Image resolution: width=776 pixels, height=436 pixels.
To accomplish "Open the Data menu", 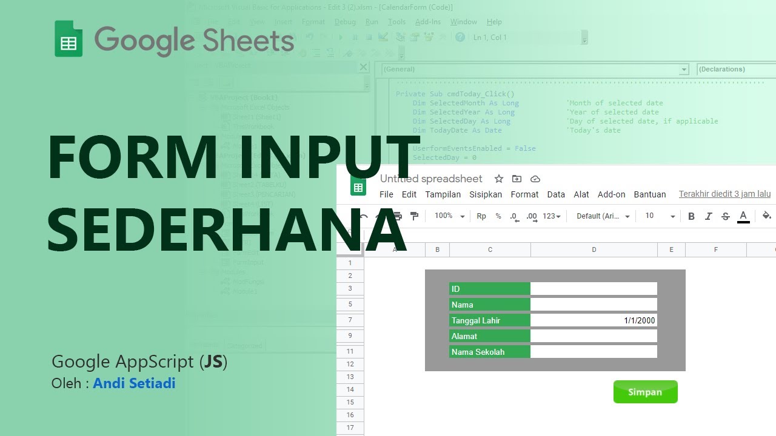I will click(x=556, y=194).
